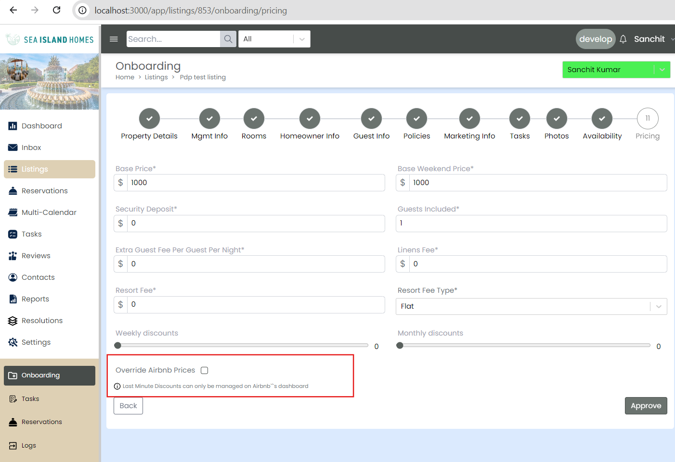Click the Search text box
The width and height of the screenshot is (675, 462).
[x=173, y=39]
